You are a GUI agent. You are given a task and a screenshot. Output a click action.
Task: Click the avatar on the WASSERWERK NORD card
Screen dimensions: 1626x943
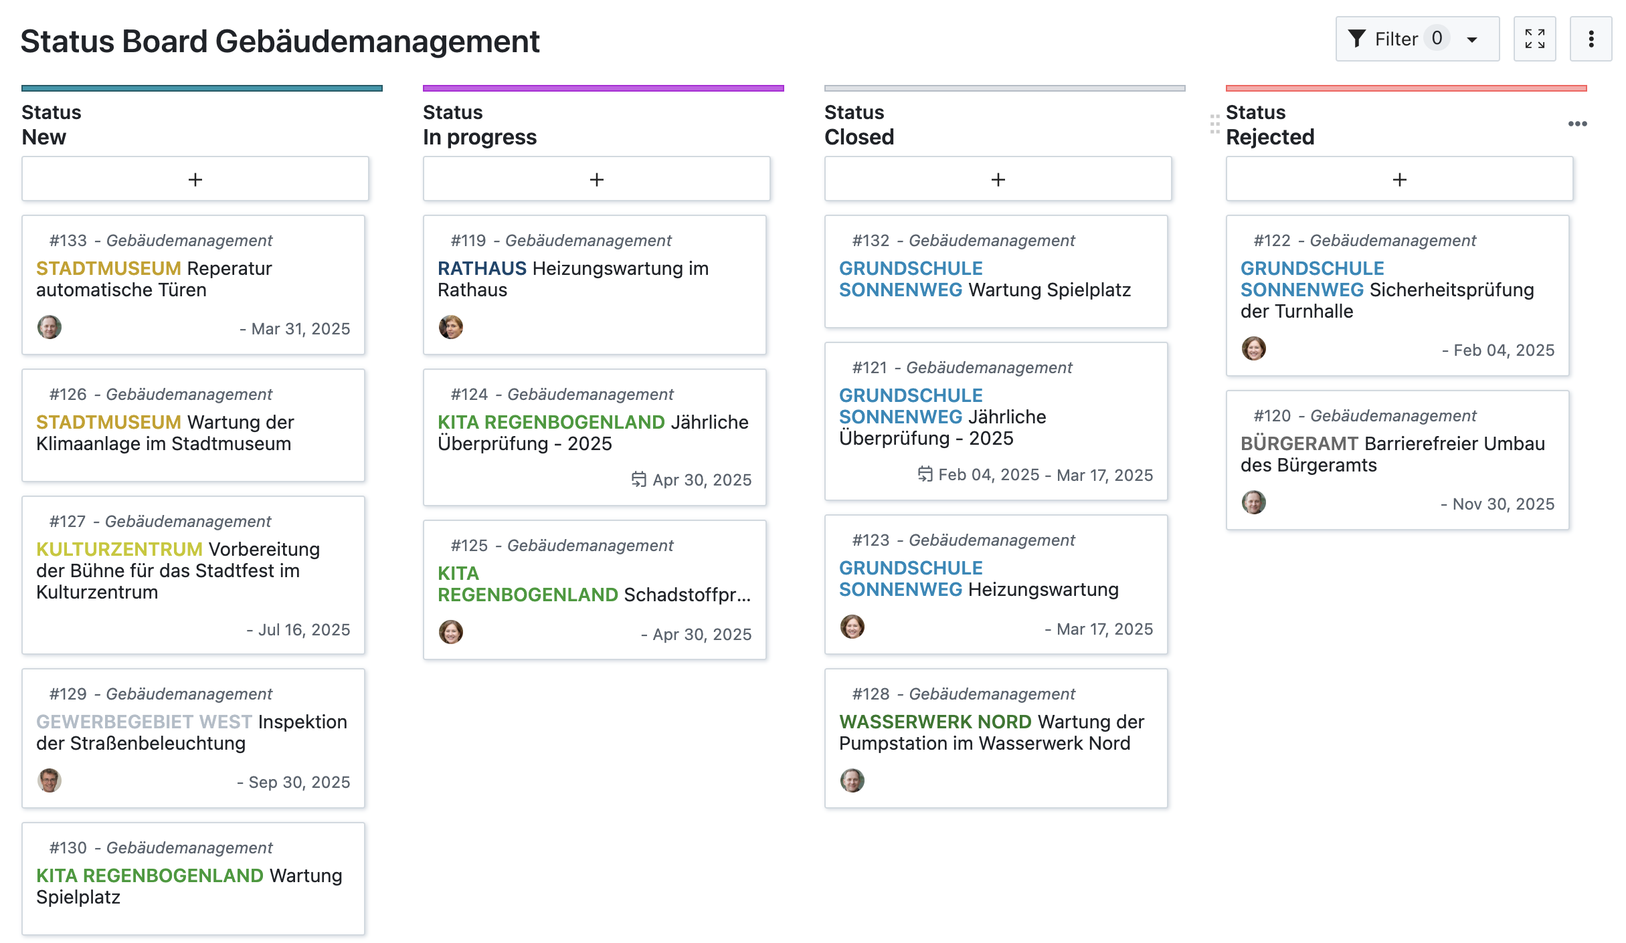point(852,780)
